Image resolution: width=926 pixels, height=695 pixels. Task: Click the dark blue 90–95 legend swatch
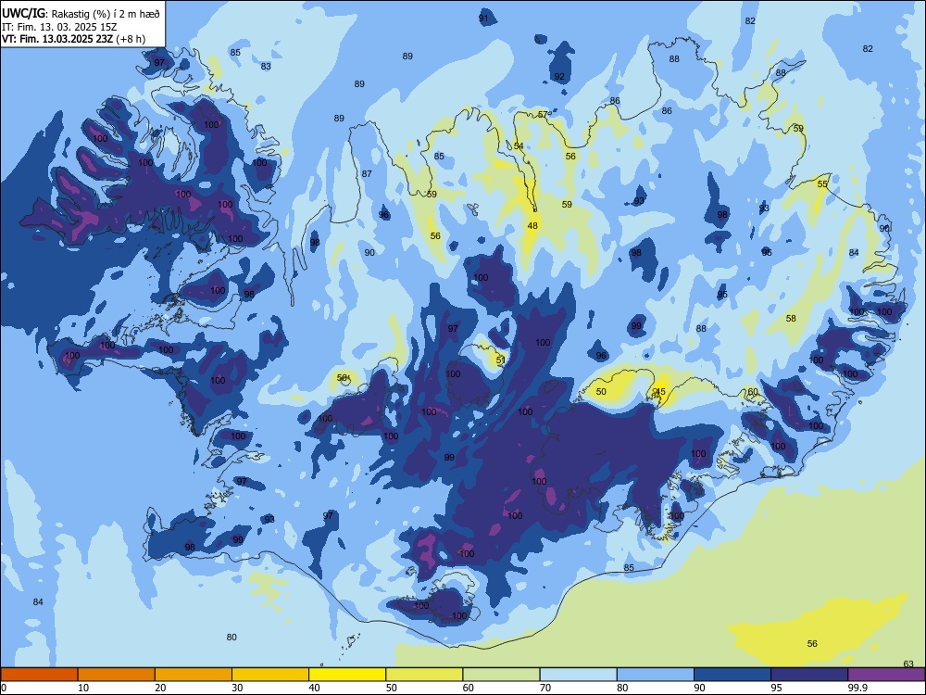pos(732,675)
